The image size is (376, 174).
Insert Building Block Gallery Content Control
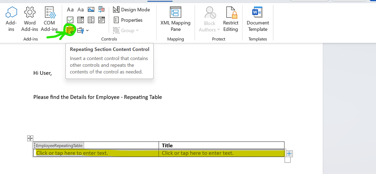[x=101, y=10]
